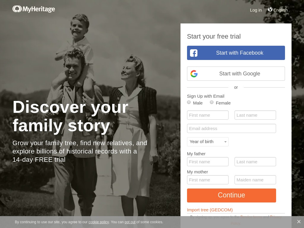Viewport: 304px width, 228px height.
Task: Click the MyHeritage logo
Action: 34,9
